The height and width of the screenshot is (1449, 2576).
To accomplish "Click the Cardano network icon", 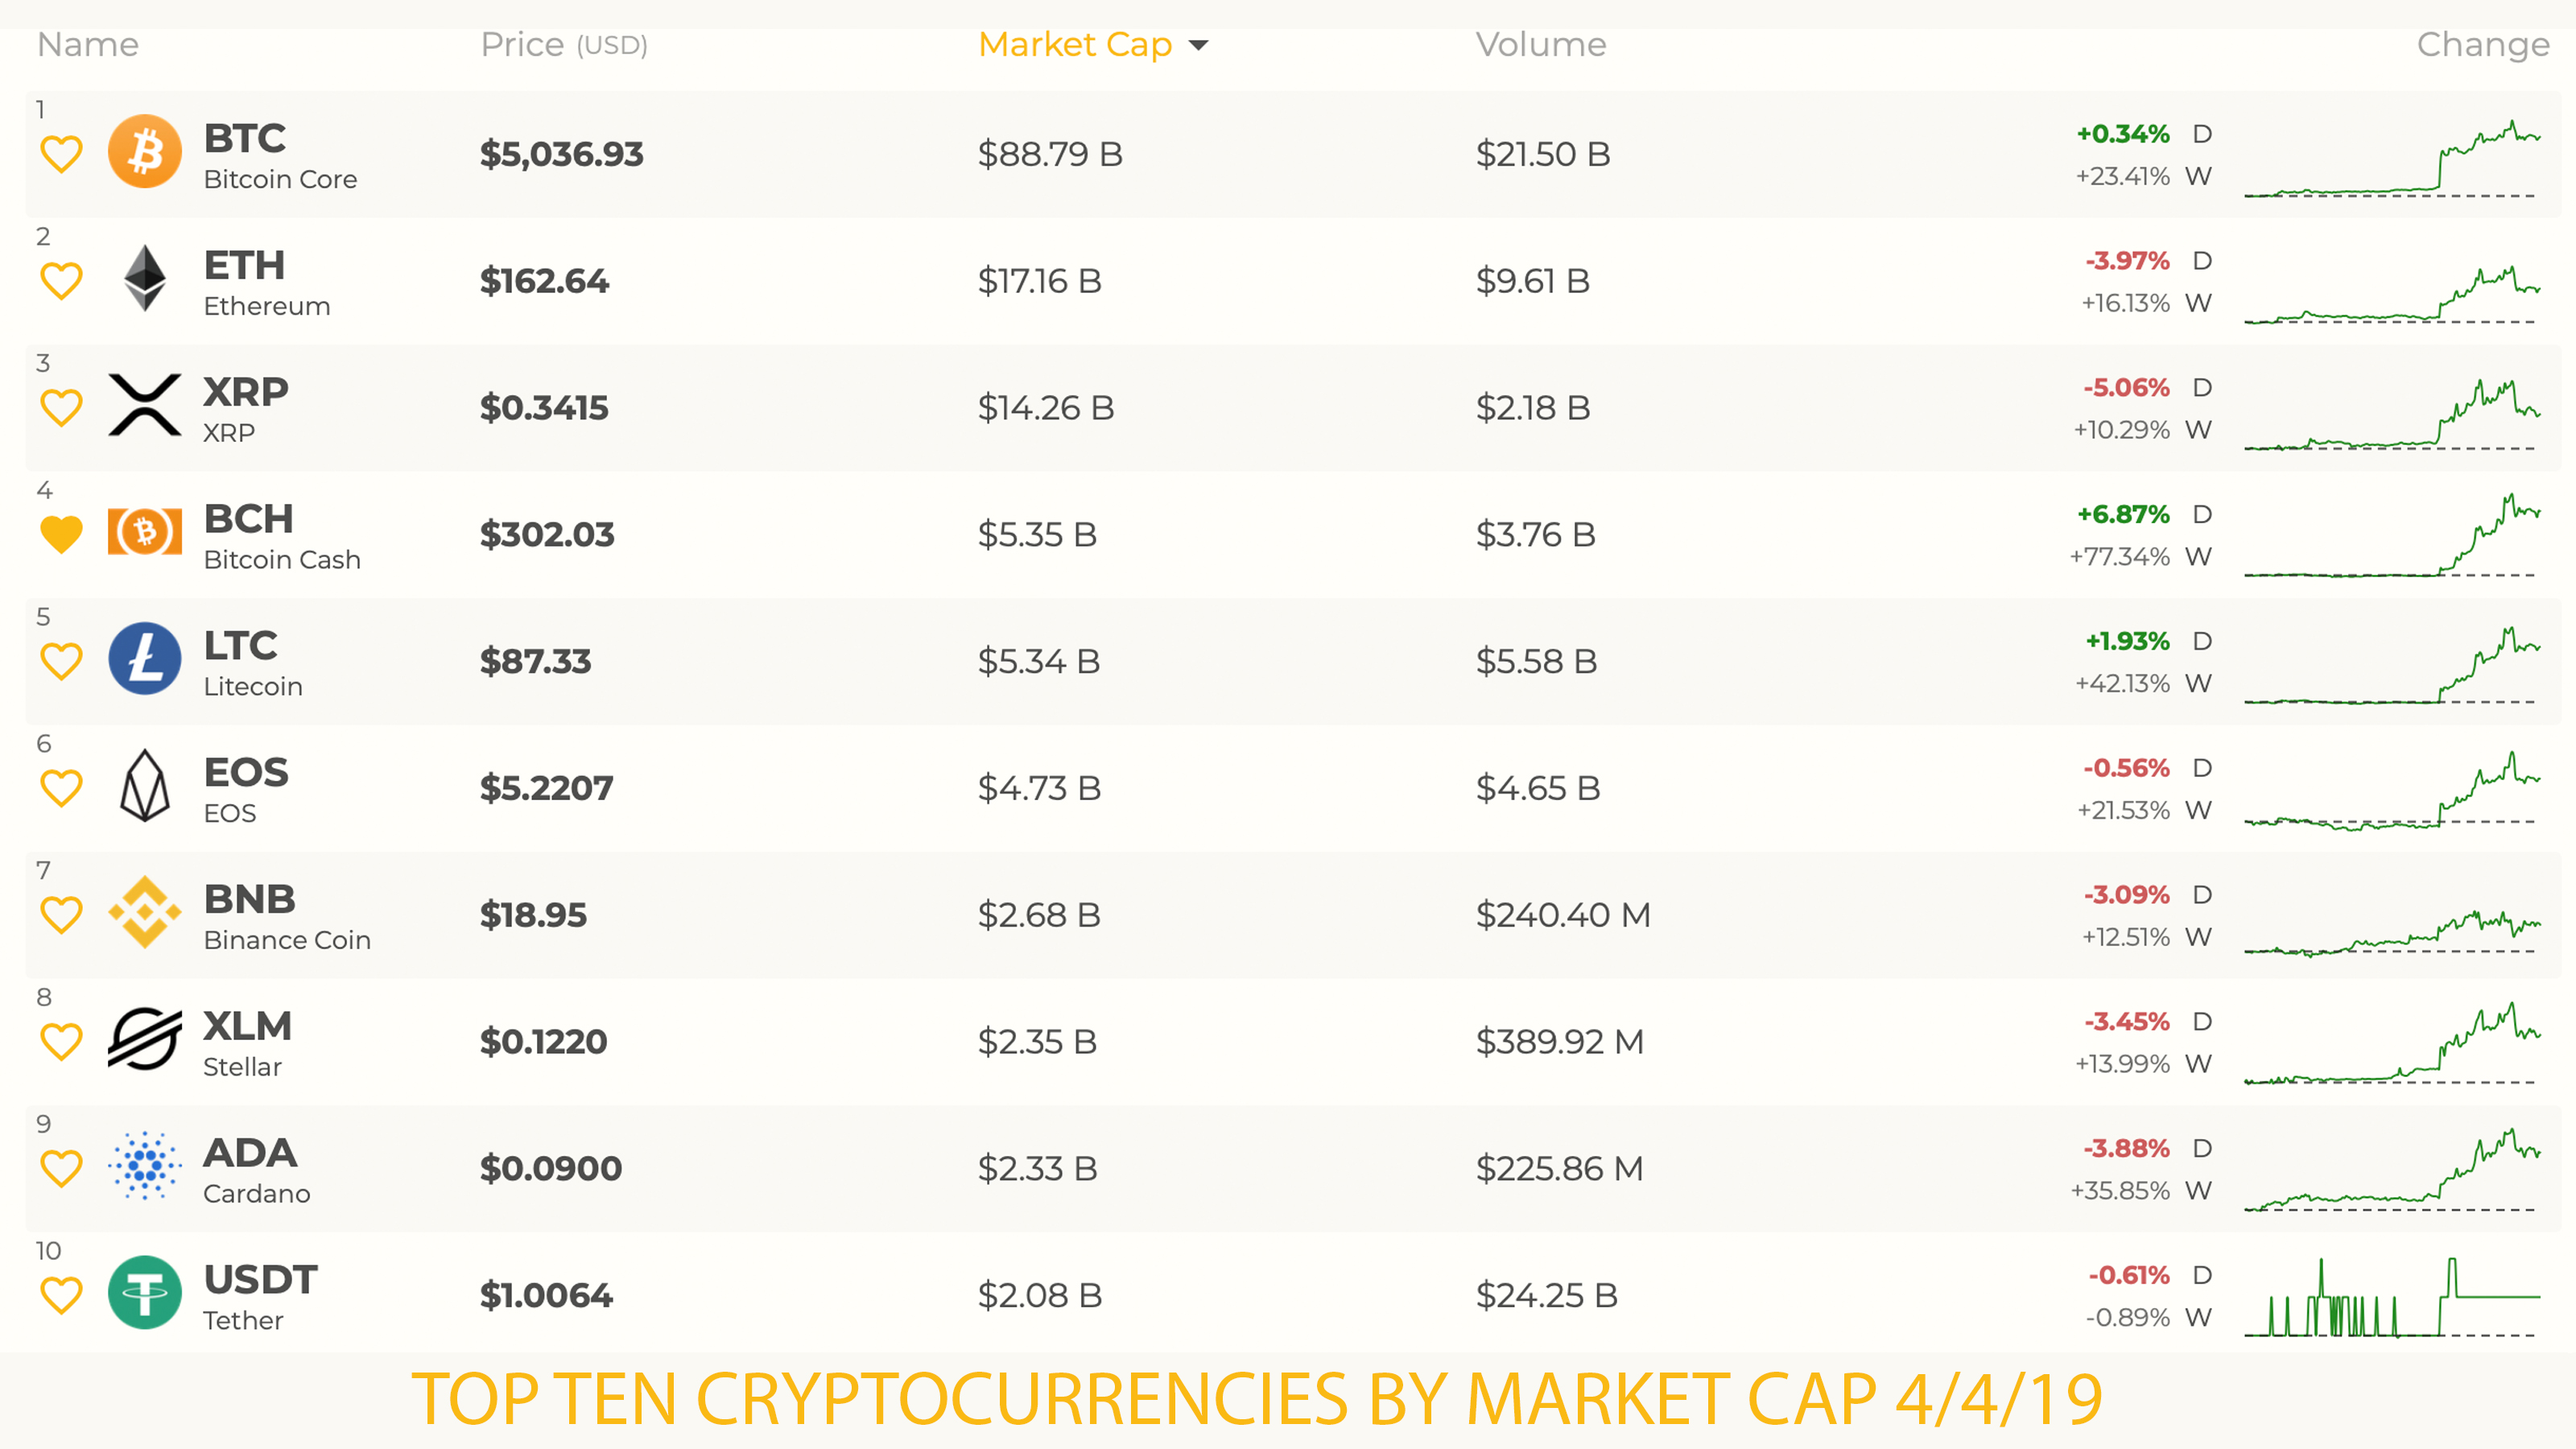I will pyautogui.click(x=144, y=1167).
